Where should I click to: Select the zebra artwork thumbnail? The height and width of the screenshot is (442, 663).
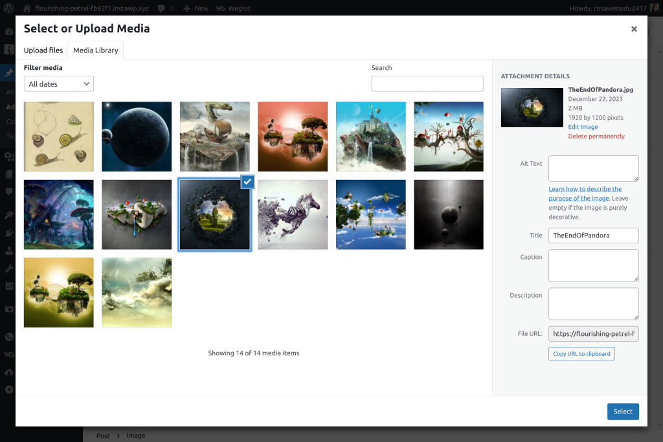click(293, 214)
